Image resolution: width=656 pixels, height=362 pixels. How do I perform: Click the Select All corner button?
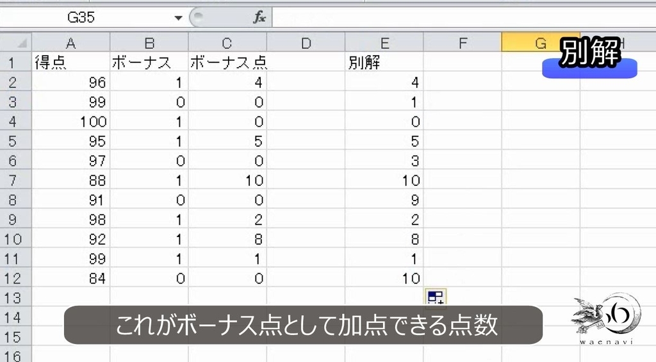(x=16, y=43)
